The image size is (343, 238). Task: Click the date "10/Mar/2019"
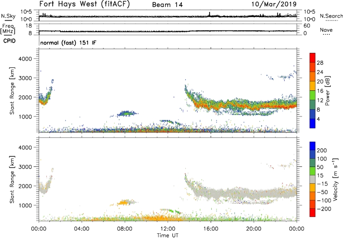click(274, 4)
